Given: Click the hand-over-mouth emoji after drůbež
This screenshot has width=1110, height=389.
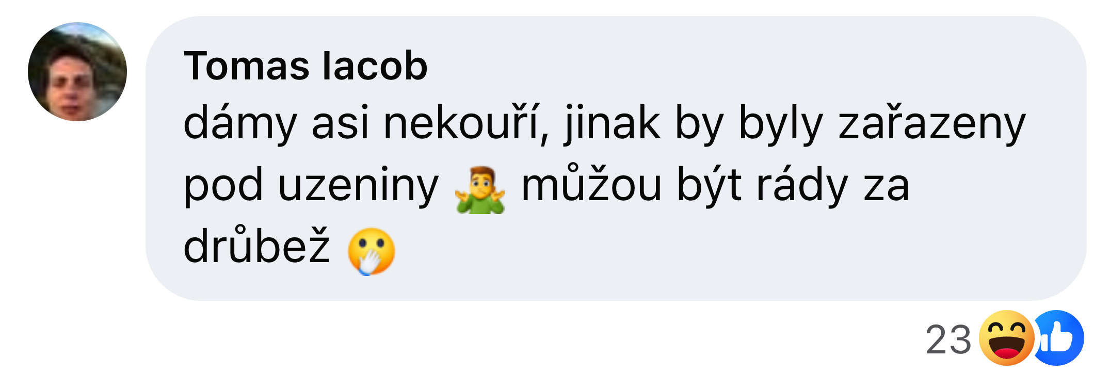Looking at the screenshot, I should (x=371, y=251).
